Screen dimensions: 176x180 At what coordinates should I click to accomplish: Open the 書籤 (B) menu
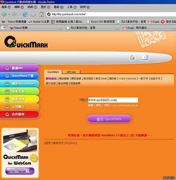tap(59, 7)
